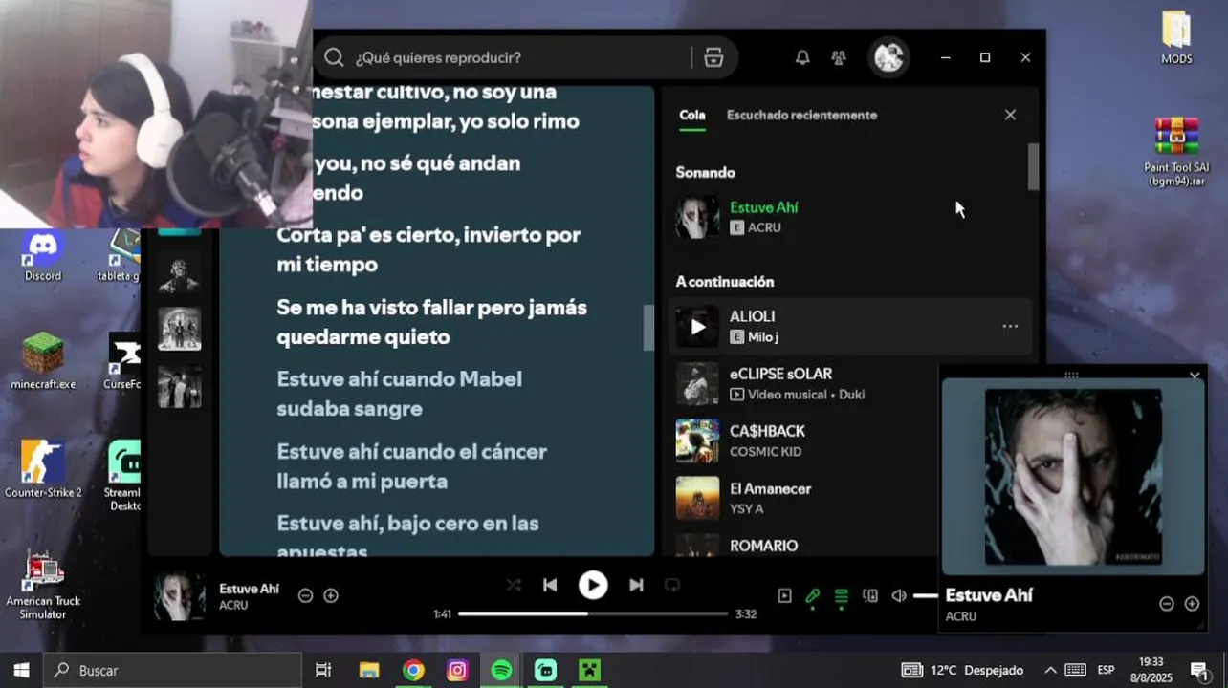The width and height of the screenshot is (1228, 688).
Task: Open the profile avatar menu
Action: click(x=888, y=57)
